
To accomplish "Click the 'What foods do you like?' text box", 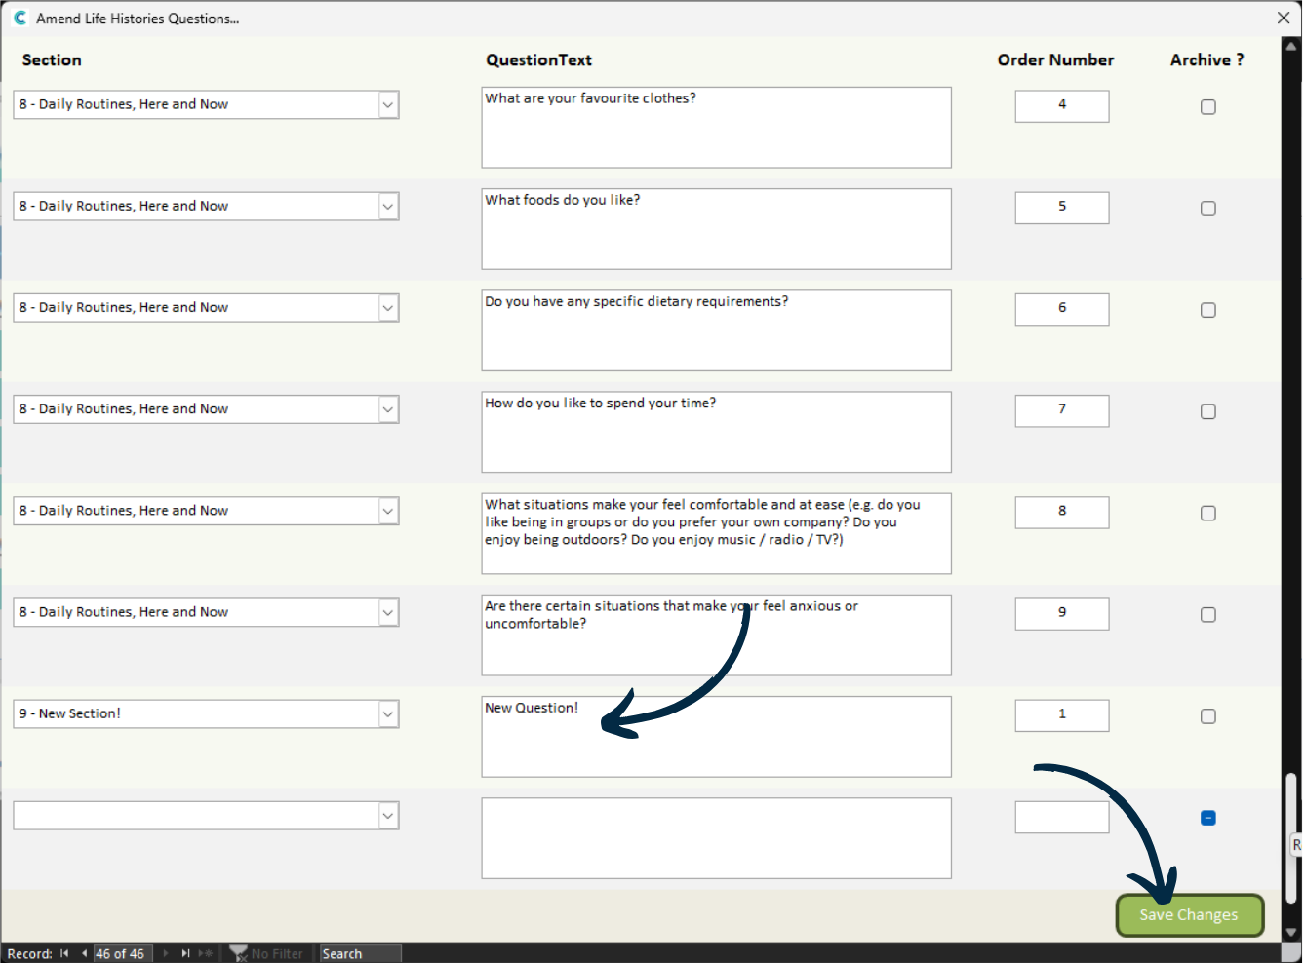I will pyautogui.click(x=716, y=229).
